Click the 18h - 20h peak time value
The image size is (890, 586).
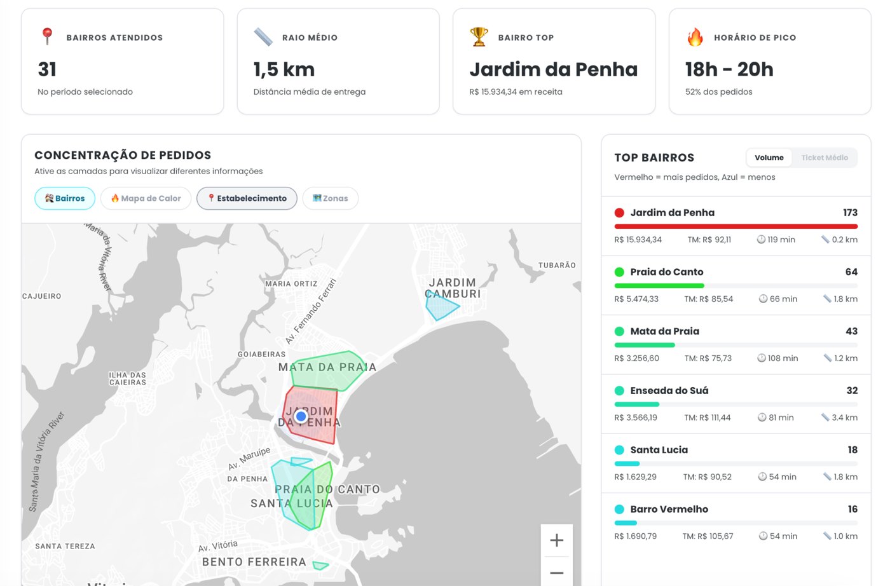[x=729, y=69]
